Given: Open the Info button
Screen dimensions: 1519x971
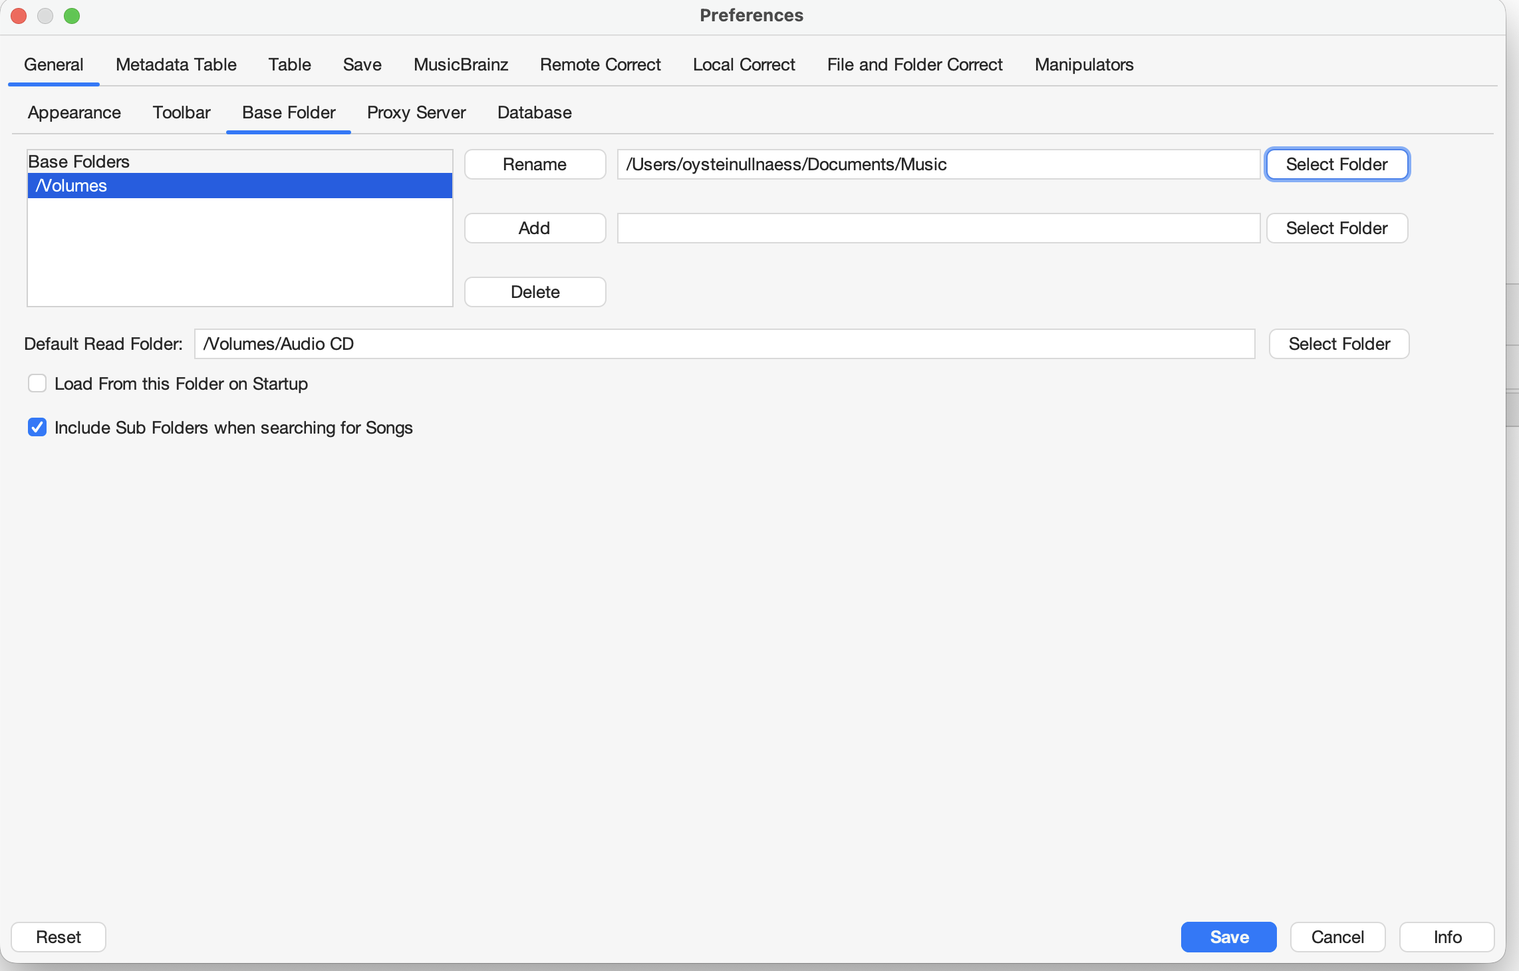Looking at the screenshot, I should [1447, 937].
